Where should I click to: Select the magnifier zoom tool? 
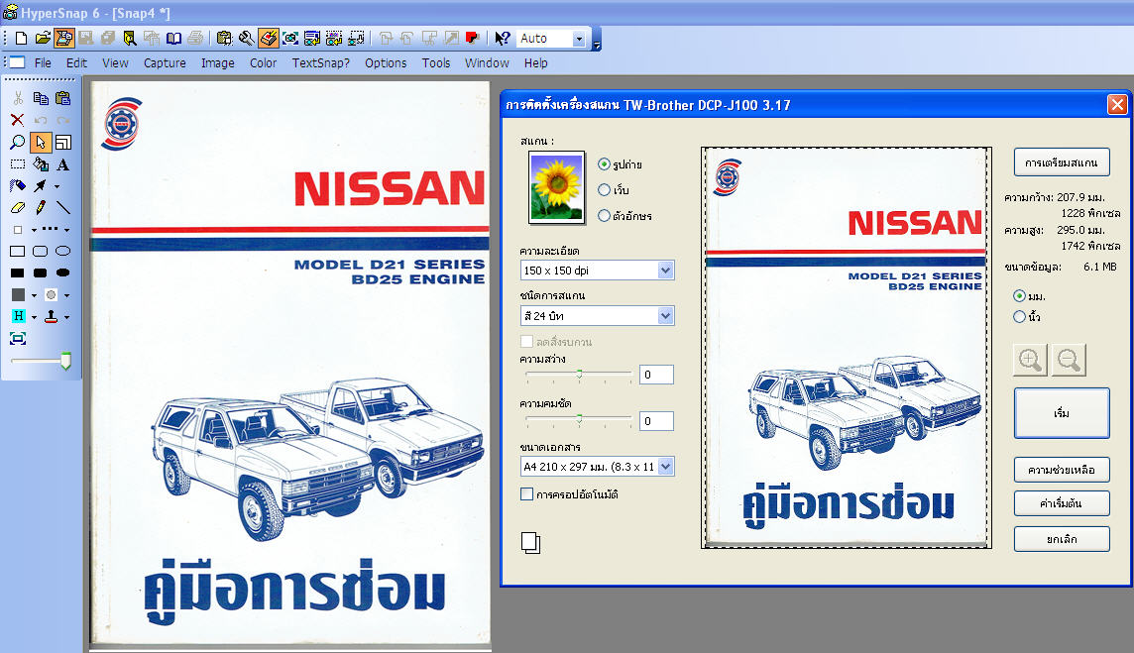coord(18,143)
